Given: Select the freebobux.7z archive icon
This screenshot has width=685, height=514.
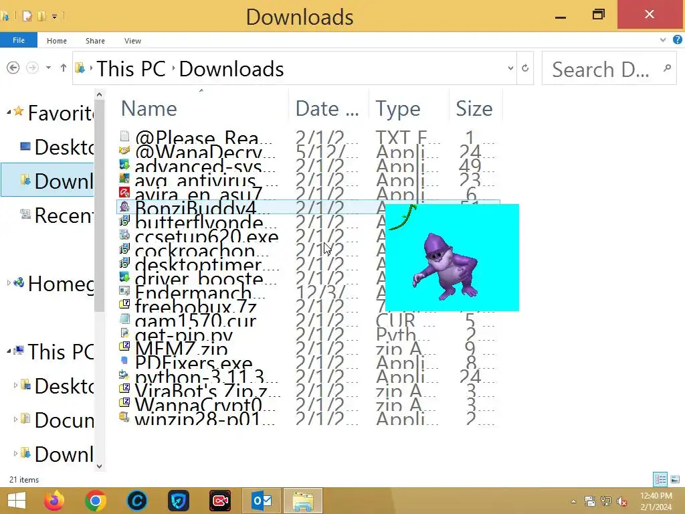Looking at the screenshot, I should [124, 305].
